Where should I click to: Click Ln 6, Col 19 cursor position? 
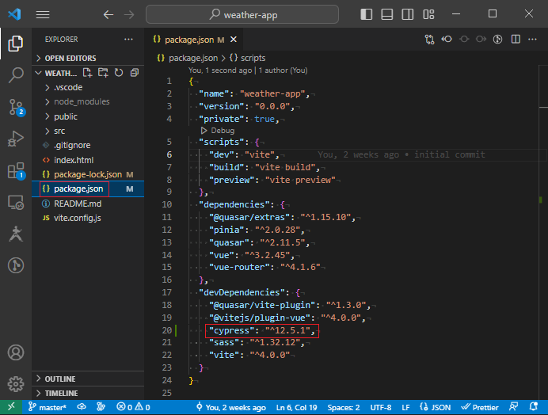pos(296,407)
